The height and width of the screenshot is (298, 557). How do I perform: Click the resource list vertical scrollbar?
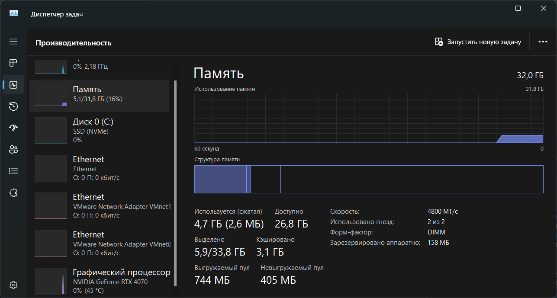click(x=175, y=183)
